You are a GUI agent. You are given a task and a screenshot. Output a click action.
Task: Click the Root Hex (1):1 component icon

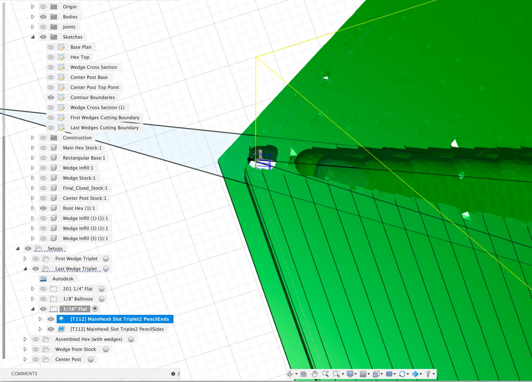[54, 208]
